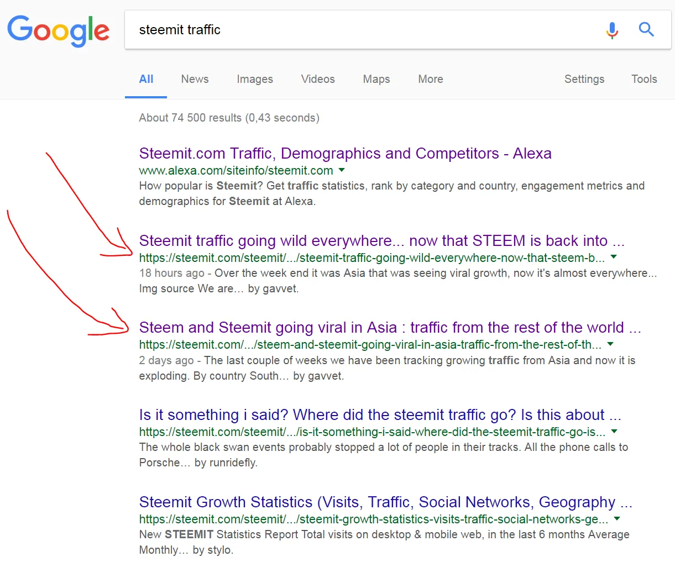The width and height of the screenshot is (675, 562).
Task: Switch to the Images tab
Action: click(255, 79)
